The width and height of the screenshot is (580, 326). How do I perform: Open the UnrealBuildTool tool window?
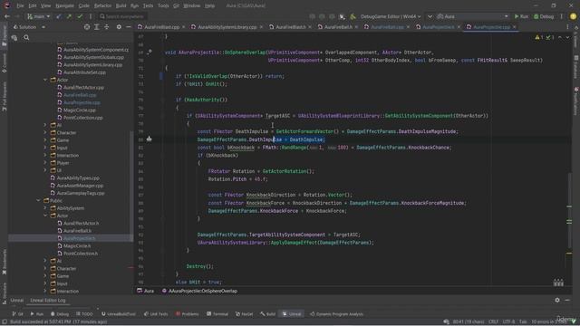pos(119,314)
